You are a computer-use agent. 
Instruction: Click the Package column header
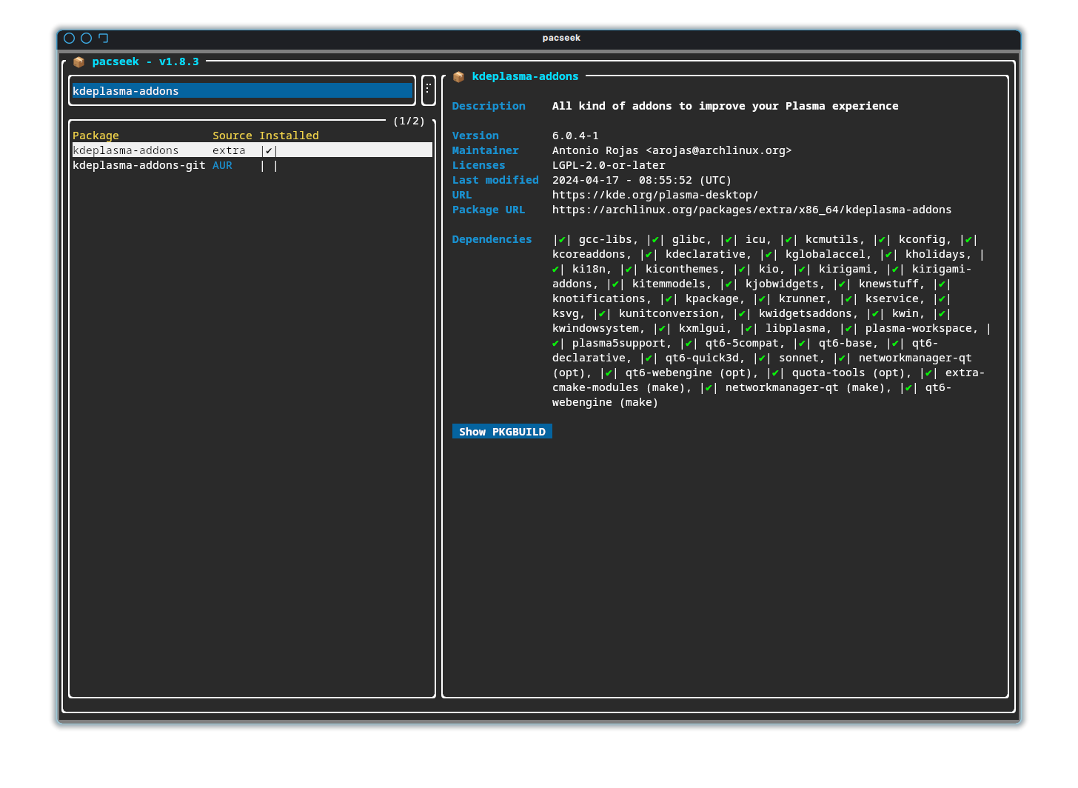point(96,136)
